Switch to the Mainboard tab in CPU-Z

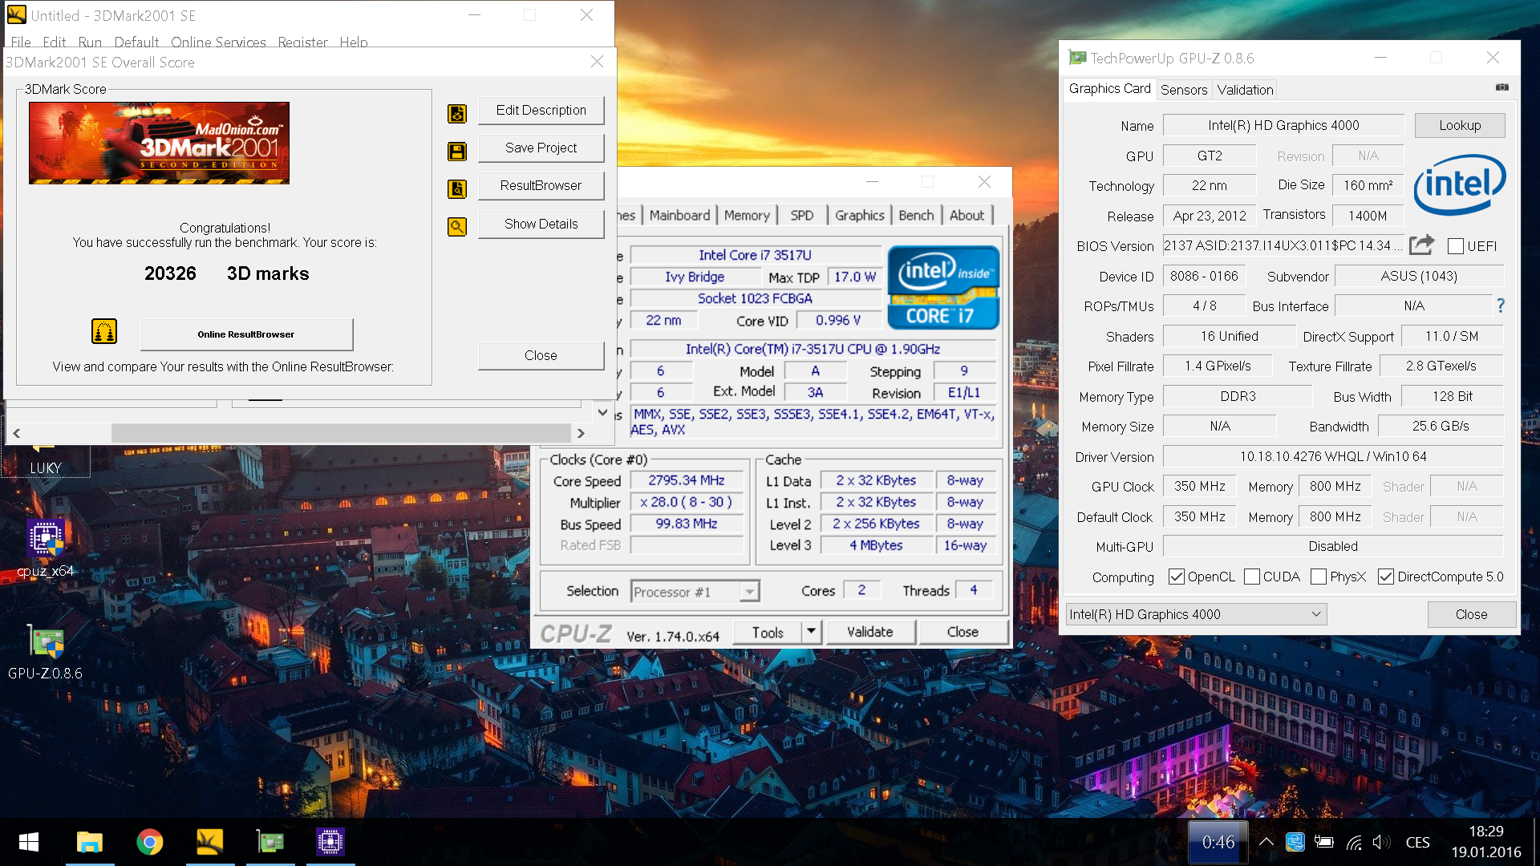click(x=679, y=215)
